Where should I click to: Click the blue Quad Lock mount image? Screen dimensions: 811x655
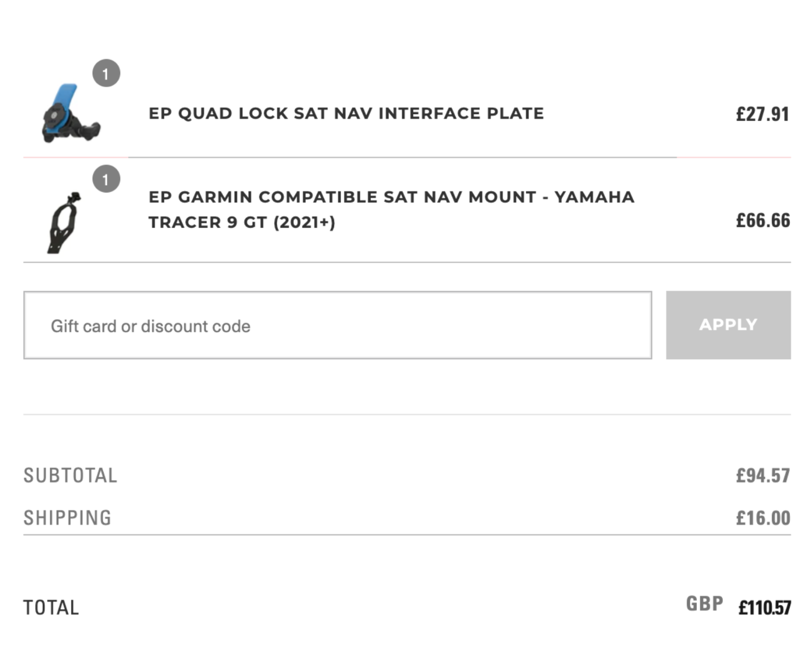click(71, 113)
